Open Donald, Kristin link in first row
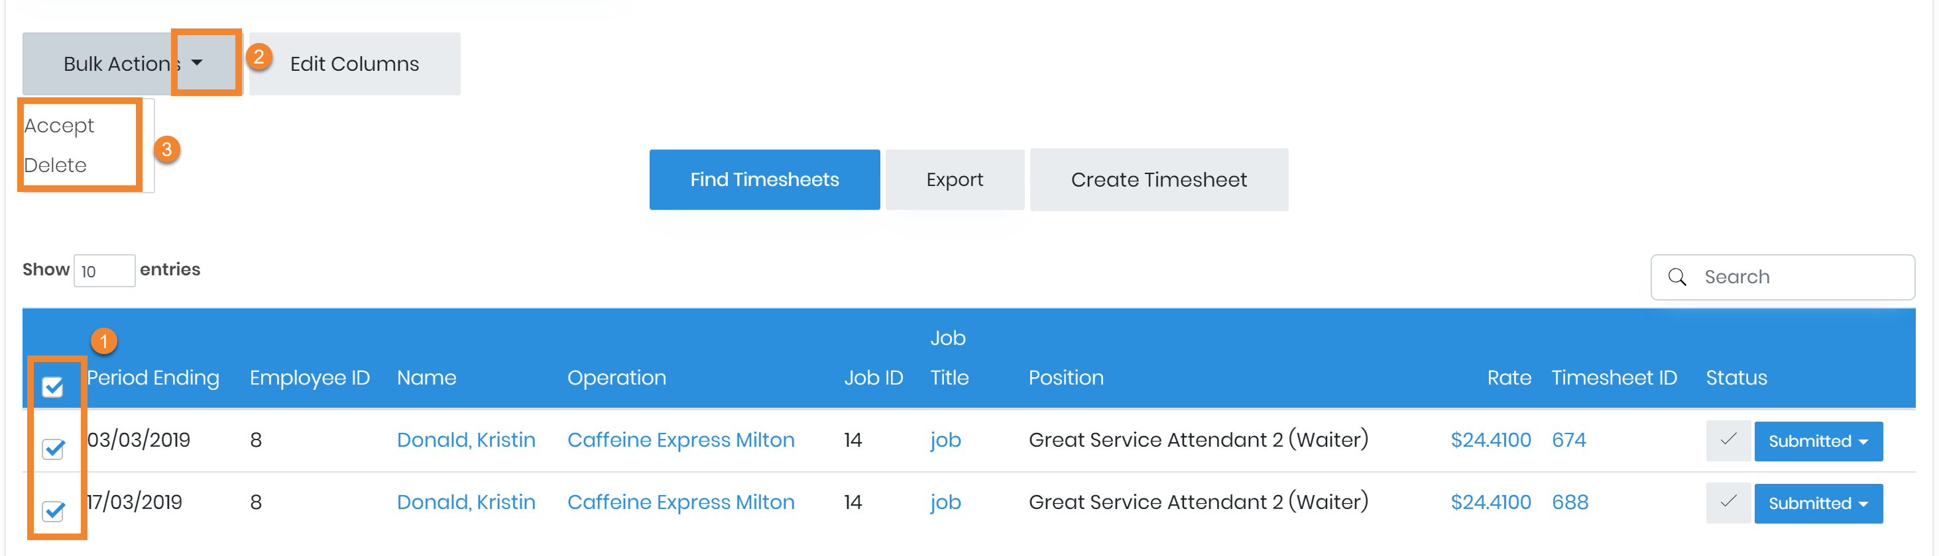 [x=466, y=440]
